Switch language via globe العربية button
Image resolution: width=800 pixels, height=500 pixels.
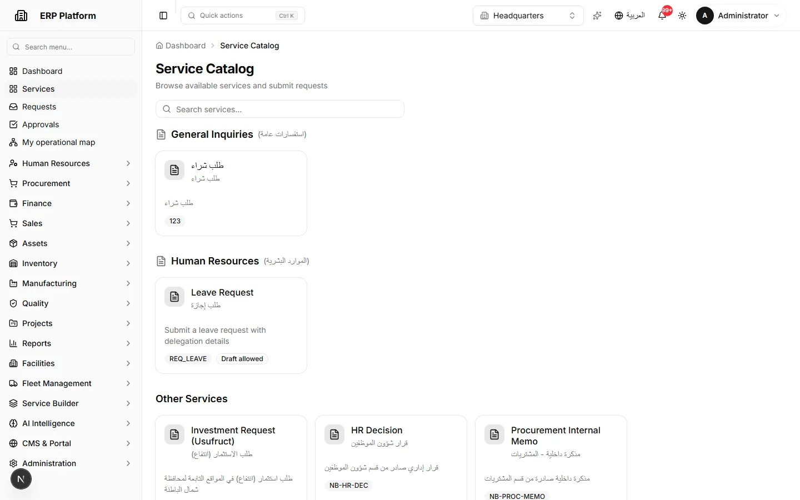click(x=629, y=16)
